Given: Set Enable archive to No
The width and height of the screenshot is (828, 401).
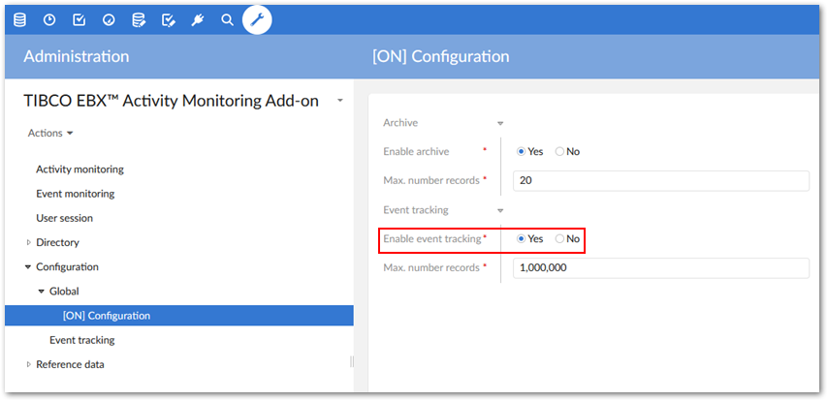Looking at the screenshot, I should [559, 152].
